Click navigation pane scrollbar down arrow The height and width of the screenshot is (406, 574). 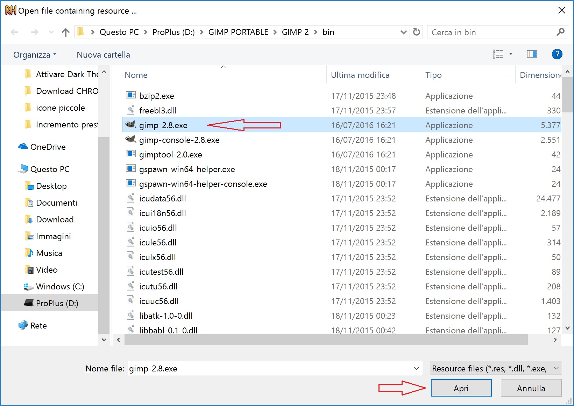click(104, 340)
